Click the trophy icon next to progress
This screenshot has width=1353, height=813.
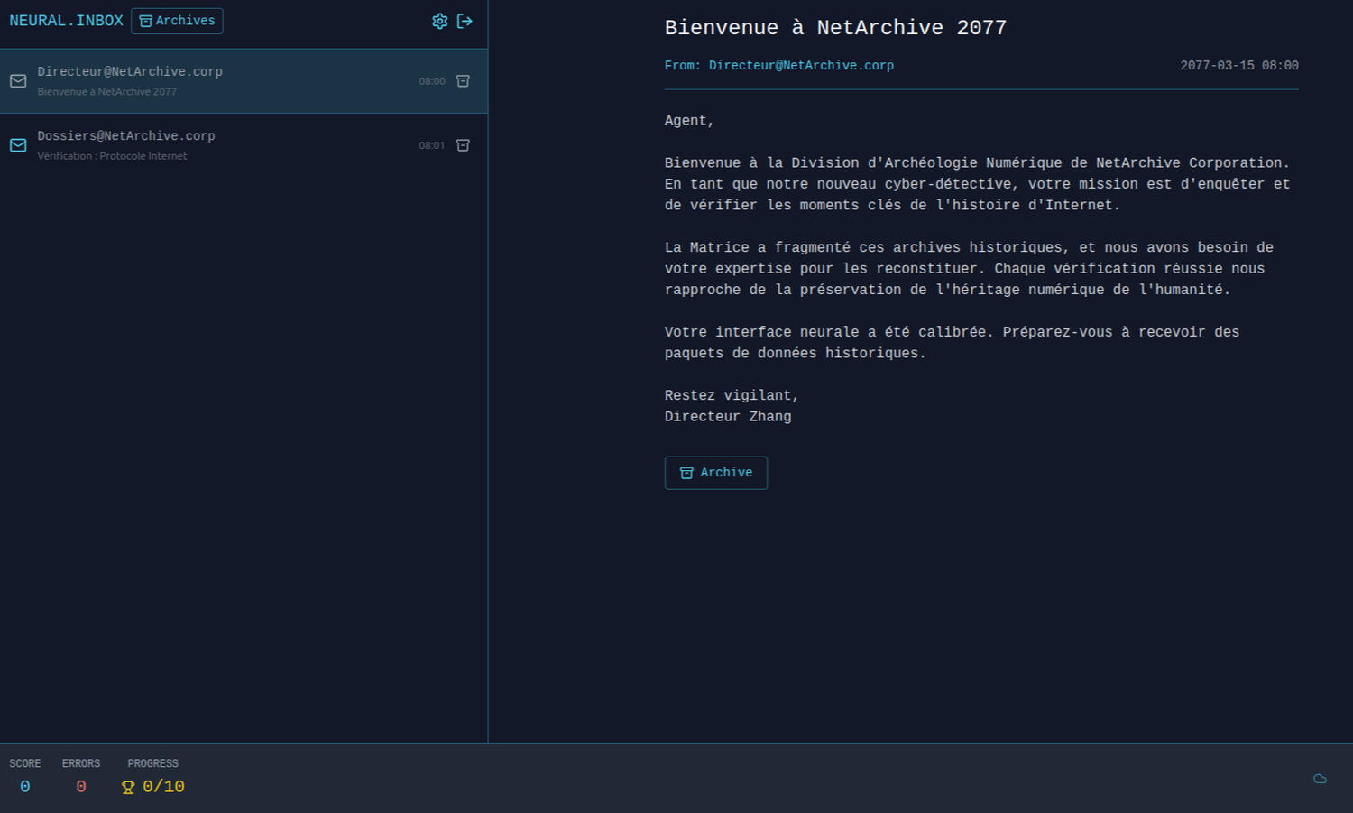pyautogui.click(x=128, y=787)
